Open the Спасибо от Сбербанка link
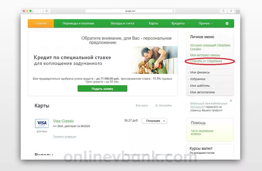This screenshot has height=171, width=262. (x=206, y=61)
